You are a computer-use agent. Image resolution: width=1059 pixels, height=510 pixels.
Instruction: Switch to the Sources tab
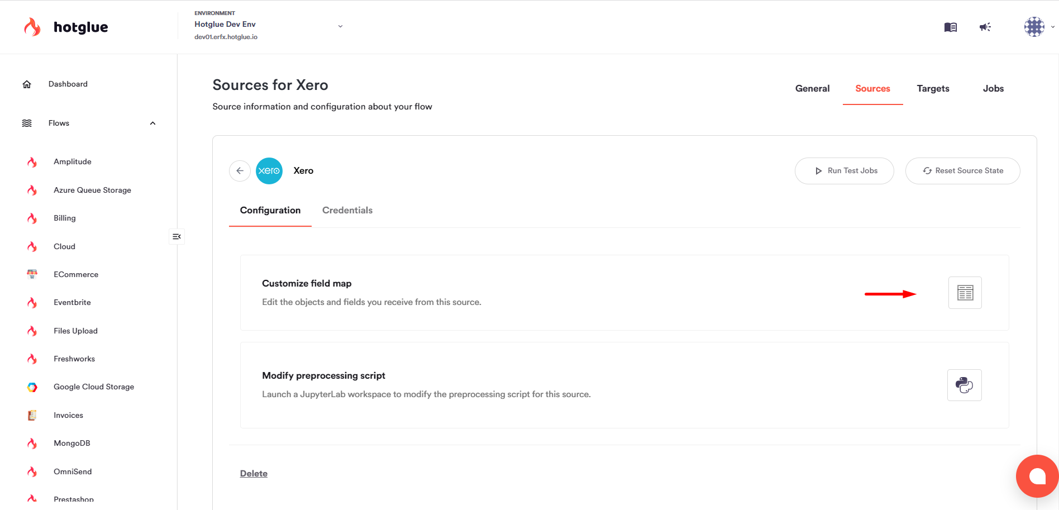pos(872,88)
